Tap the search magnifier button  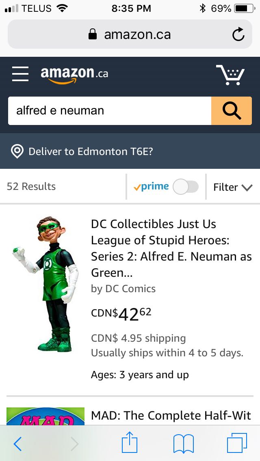point(232,111)
